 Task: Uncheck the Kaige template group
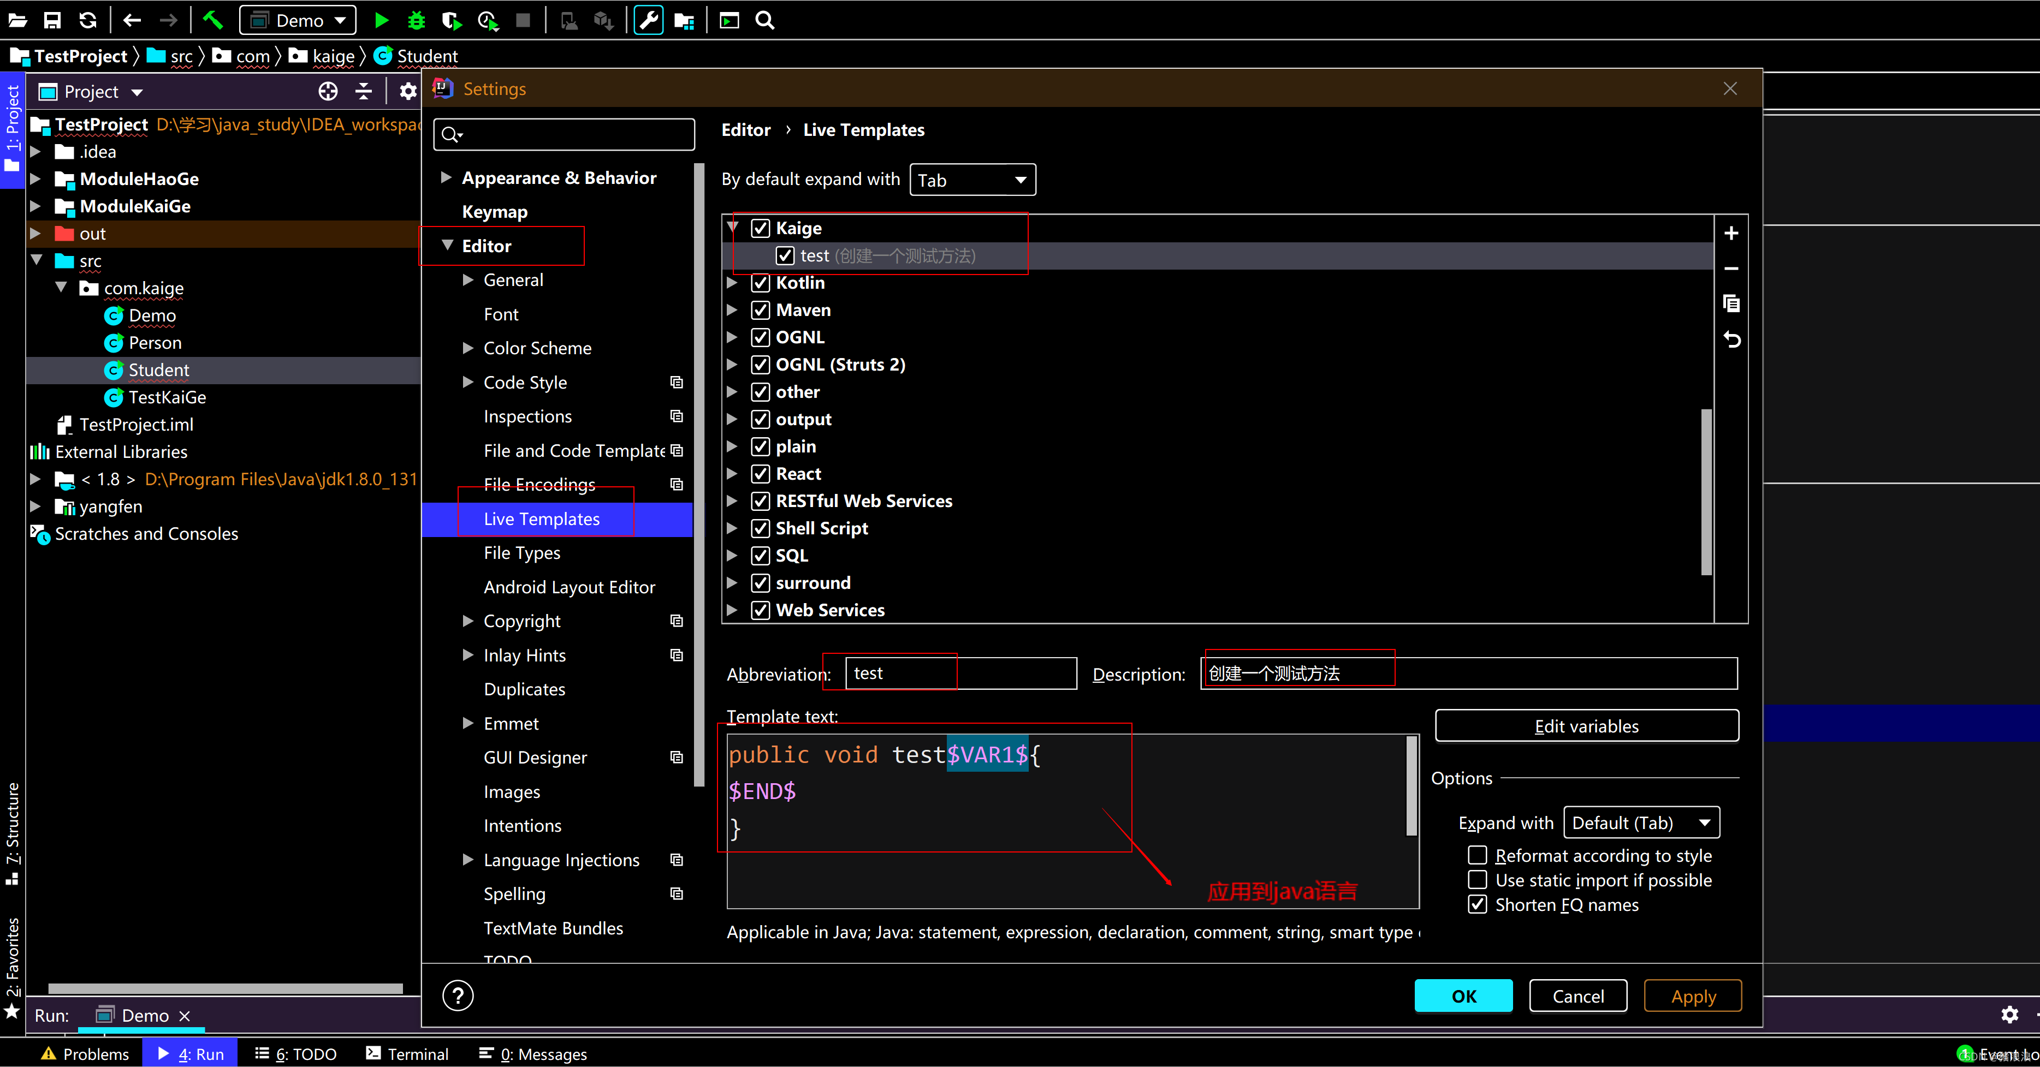coord(760,229)
